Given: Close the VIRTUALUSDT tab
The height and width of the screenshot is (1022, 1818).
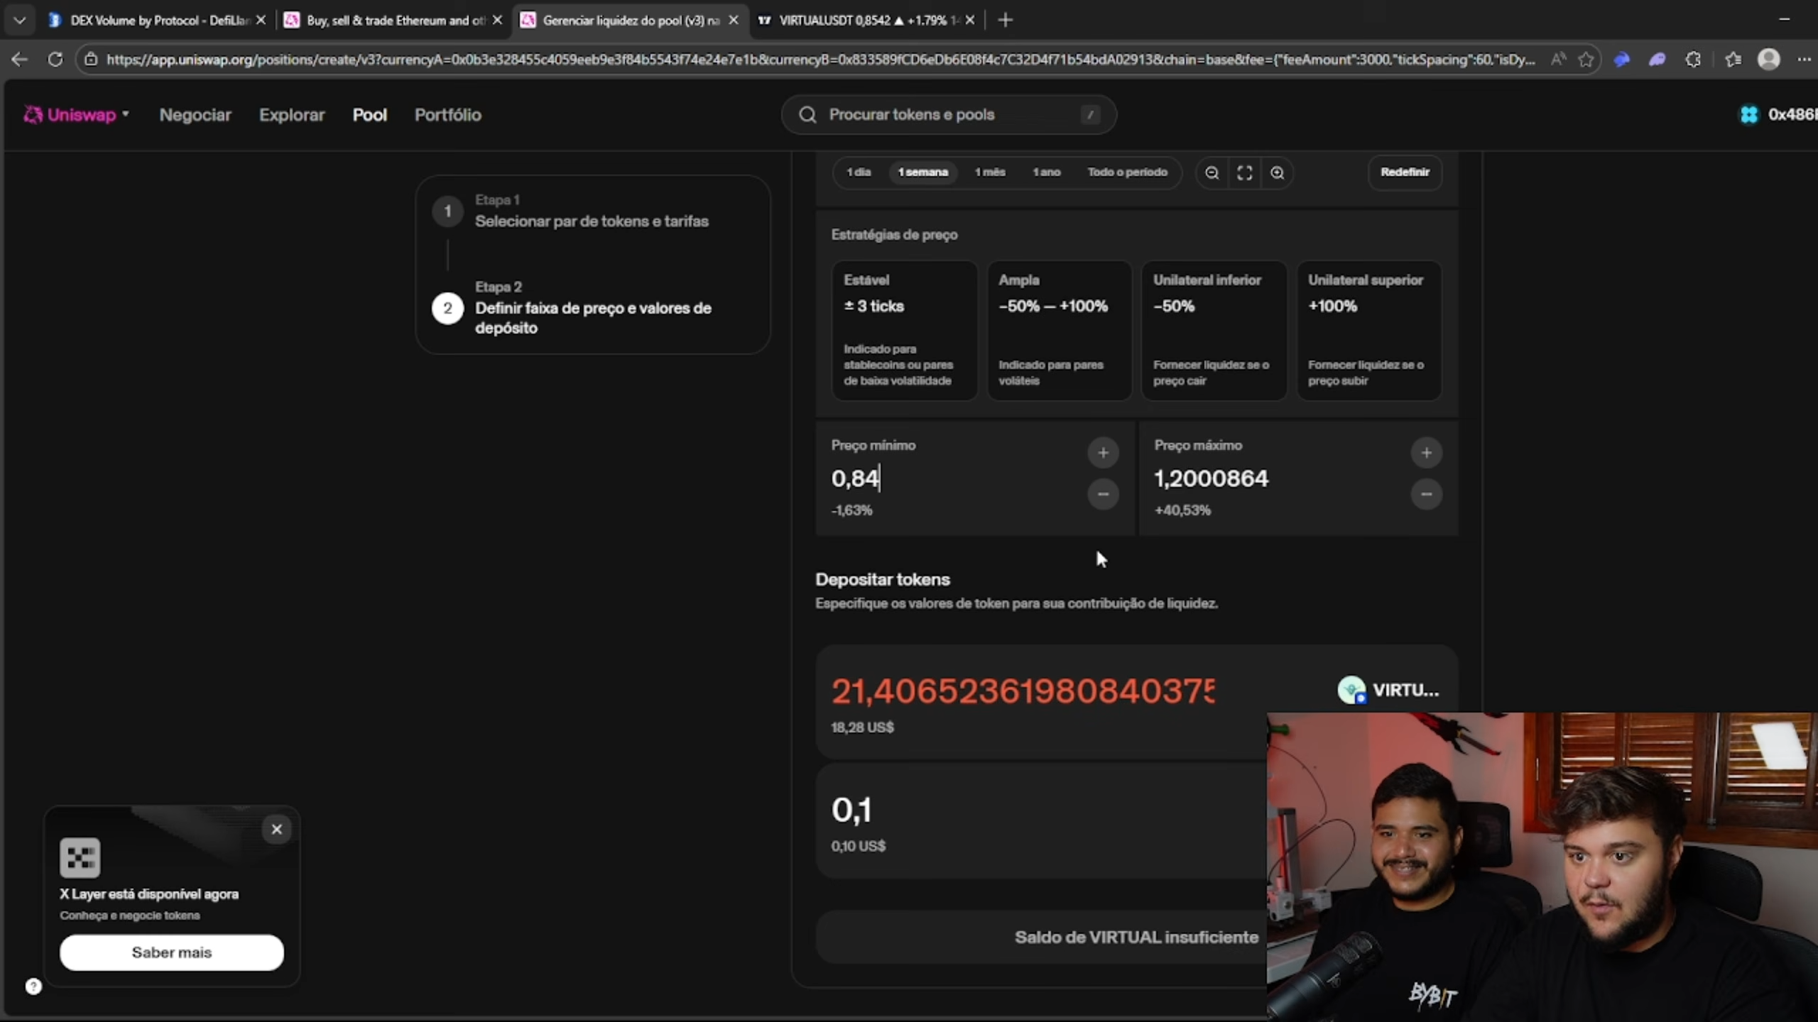Looking at the screenshot, I should pyautogui.click(x=970, y=20).
